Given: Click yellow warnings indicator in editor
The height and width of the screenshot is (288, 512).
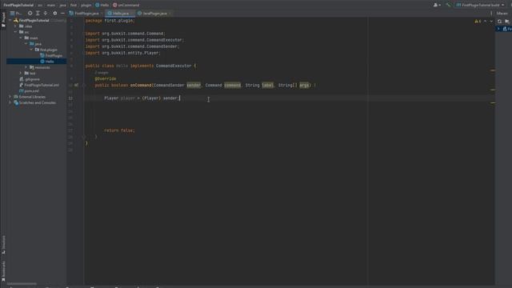Looking at the screenshot, I should coord(478,22).
